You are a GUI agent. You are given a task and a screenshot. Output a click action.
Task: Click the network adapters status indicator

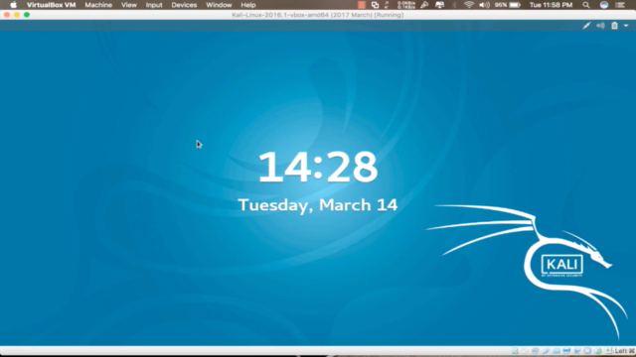pyautogui.click(x=536, y=350)
